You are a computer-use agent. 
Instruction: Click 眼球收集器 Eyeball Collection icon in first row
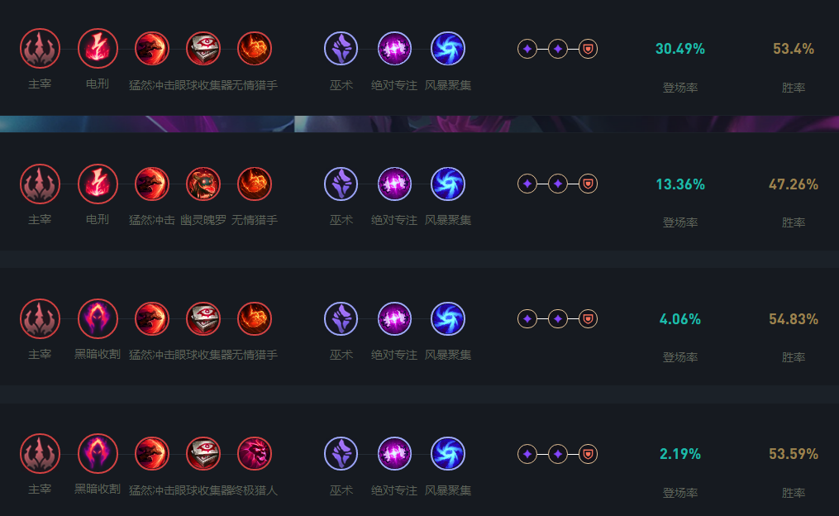pos(203,49)
